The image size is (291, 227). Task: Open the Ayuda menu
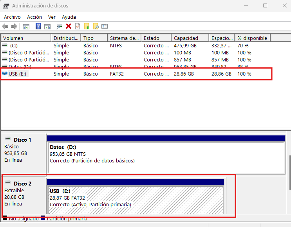click(x=69, y=17)
